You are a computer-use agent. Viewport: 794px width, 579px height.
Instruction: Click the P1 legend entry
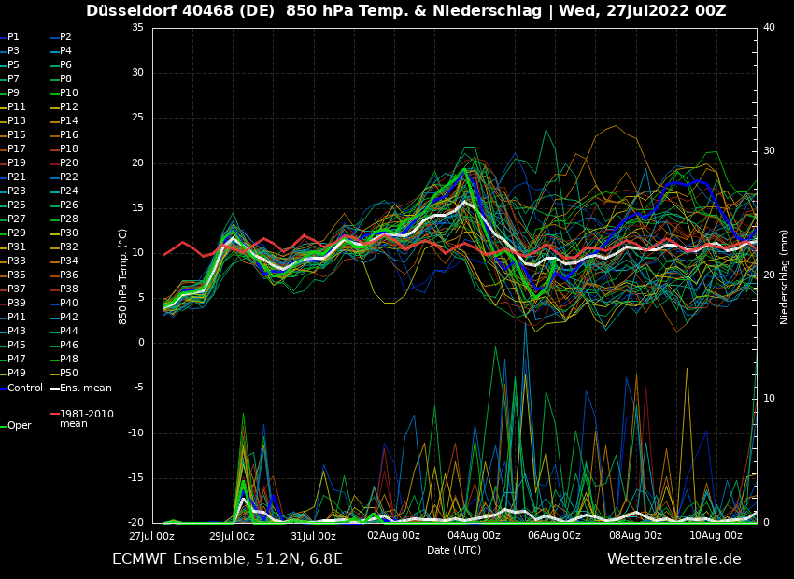pos(13,37)
